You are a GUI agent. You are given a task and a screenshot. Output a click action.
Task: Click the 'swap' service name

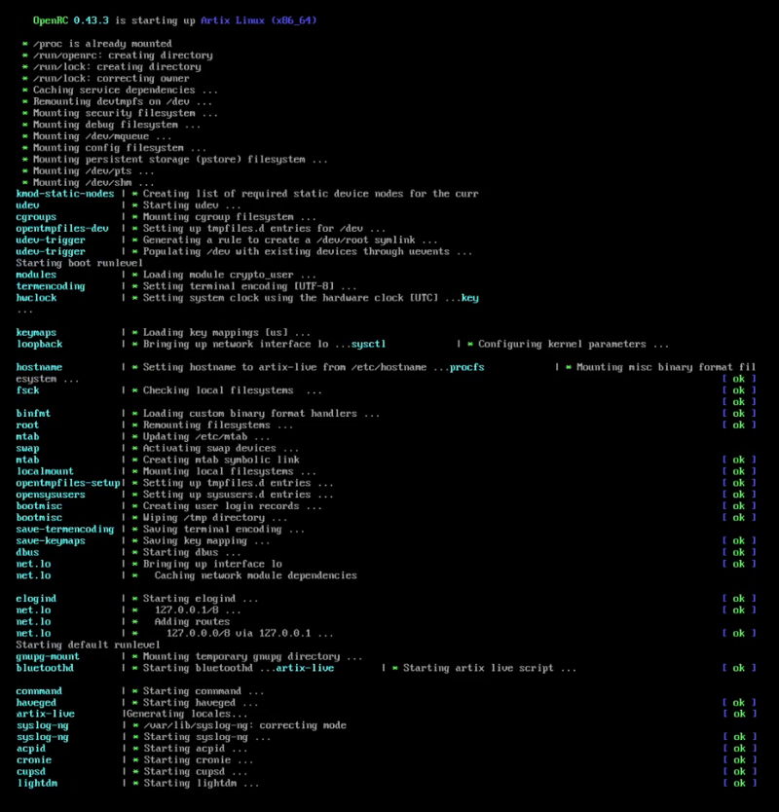[27, 449]
